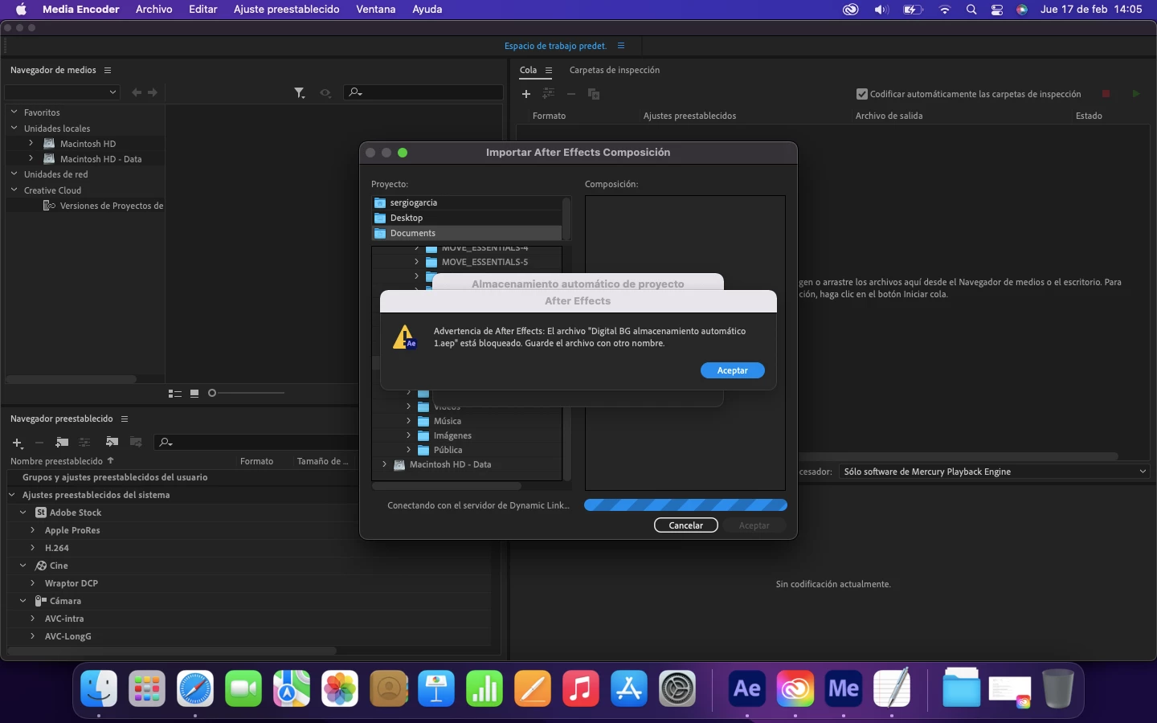
Task: Collapse the Creative Cloud section
Action: point(14,190)
